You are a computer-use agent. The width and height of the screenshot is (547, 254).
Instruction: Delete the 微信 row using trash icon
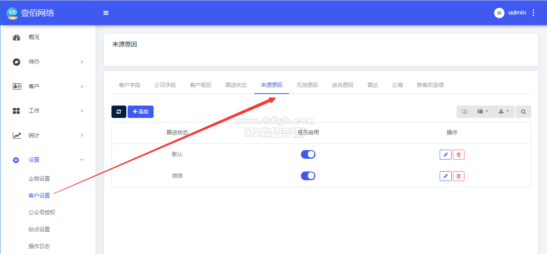coord(459,176)
